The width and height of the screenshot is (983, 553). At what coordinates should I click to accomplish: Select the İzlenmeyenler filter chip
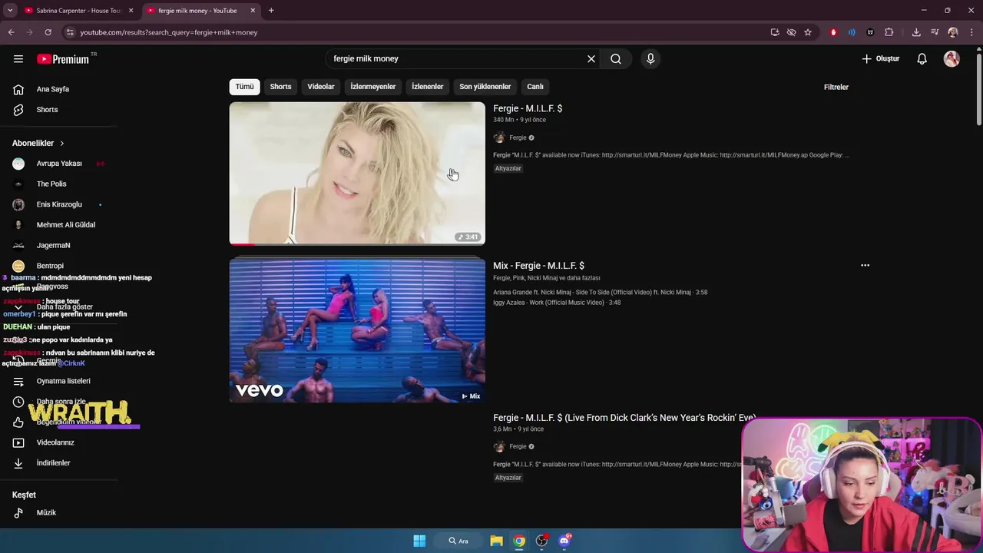[373, 87]
